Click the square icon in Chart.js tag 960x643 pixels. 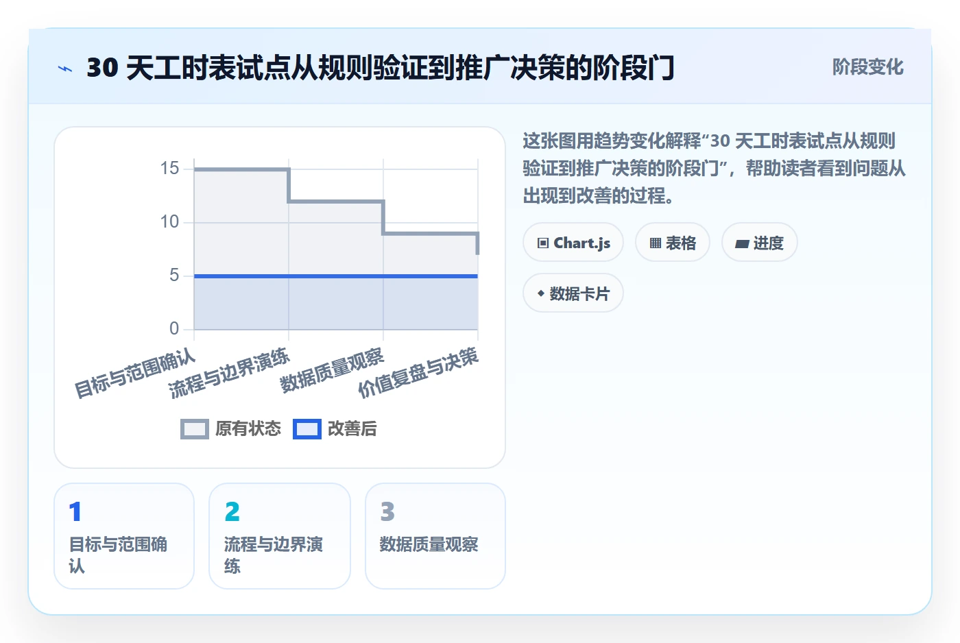tap(543, 243)
